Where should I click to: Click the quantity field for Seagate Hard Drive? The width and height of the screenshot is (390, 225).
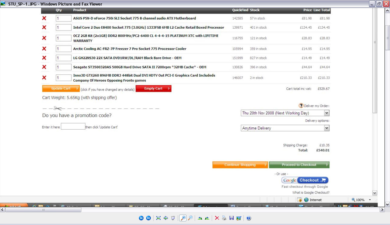pyautogui.click(x=63, y=67)
